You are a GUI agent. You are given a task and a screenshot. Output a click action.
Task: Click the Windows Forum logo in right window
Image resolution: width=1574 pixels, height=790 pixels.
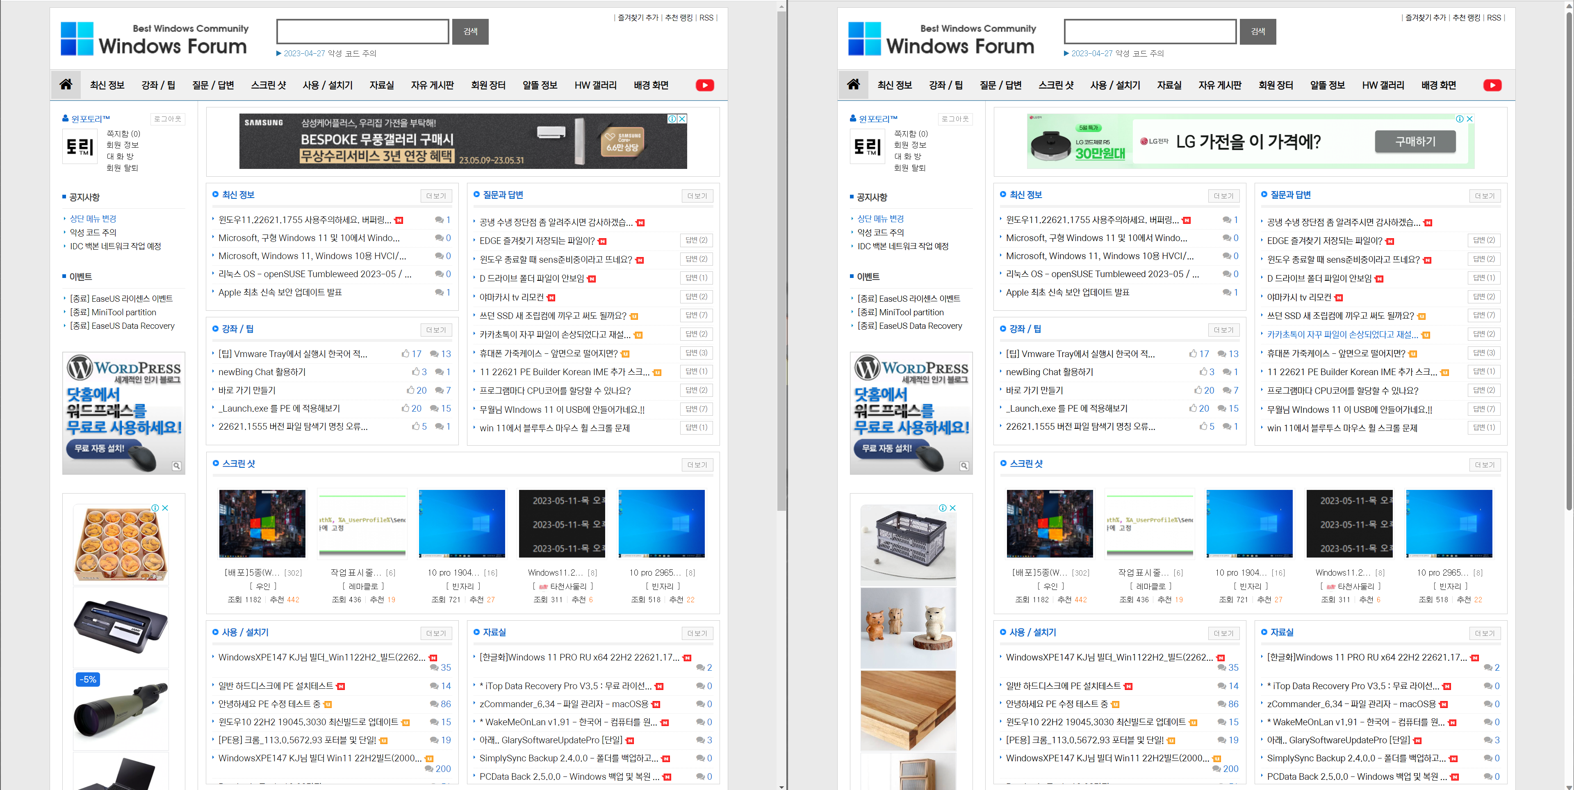click(x=942, y=39)
